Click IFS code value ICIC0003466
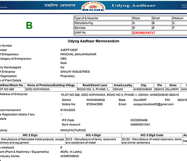This screenshot has width=187, height=161. 139,120
